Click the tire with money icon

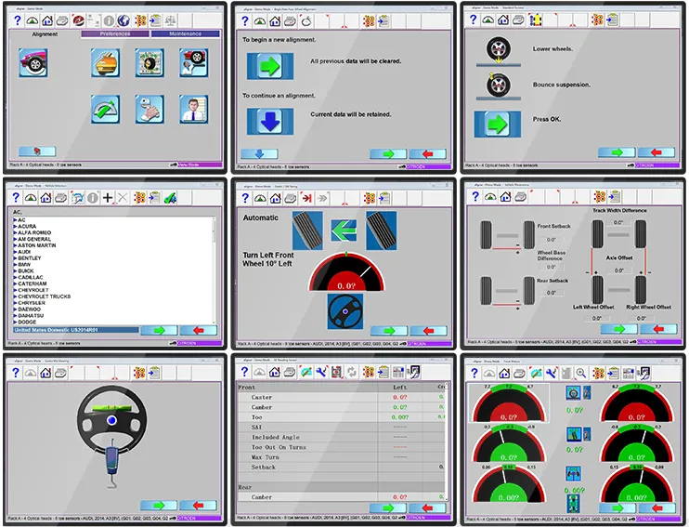(149, 63)
